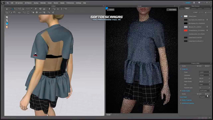
Task: Click the top Save button in Property Editor
Action: [207, 66]
